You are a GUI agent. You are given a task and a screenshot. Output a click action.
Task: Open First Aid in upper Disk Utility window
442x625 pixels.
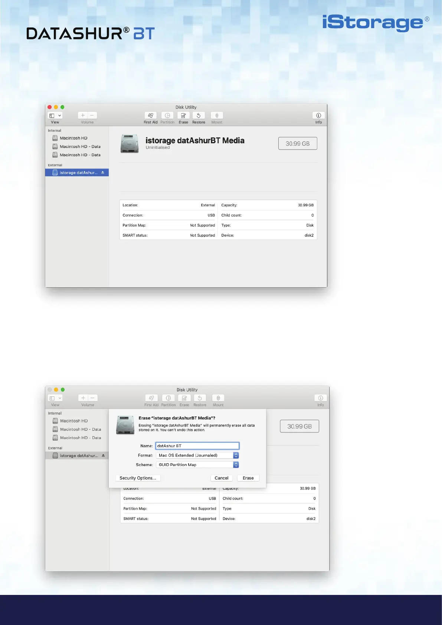click(150, 115)
